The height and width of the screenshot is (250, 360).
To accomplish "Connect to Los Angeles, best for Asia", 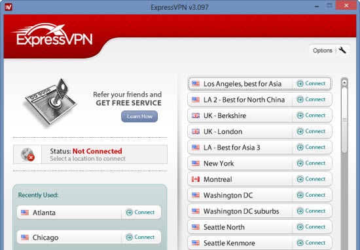I will (x=311, y=83).
